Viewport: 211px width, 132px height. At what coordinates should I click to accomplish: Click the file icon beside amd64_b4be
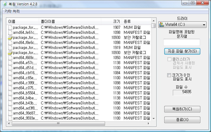10,98
